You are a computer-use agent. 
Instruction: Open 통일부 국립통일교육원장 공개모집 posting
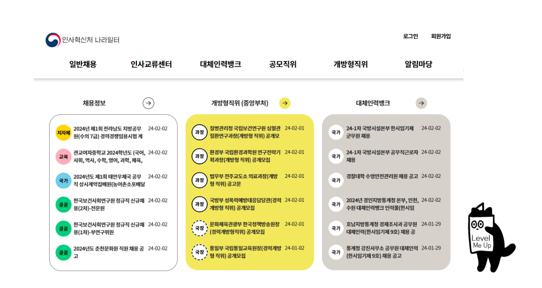[245, 252]
